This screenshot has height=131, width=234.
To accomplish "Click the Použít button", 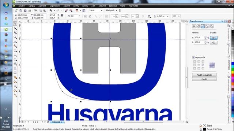I will (204, 79).
